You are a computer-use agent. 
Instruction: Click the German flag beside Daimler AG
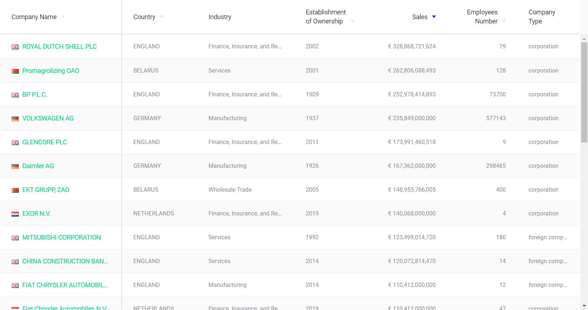pyautogui.click(x=15, y=166)
